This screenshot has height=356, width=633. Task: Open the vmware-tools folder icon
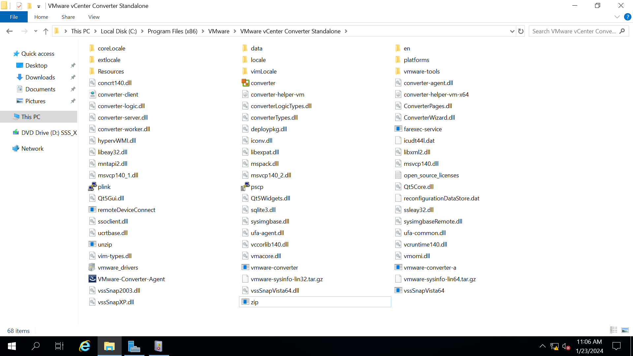[x=398, y=71]
